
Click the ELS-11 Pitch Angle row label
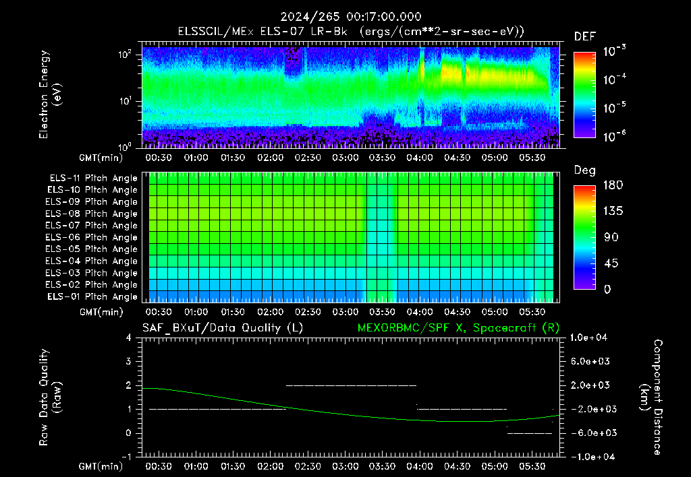tap(93, 179)
